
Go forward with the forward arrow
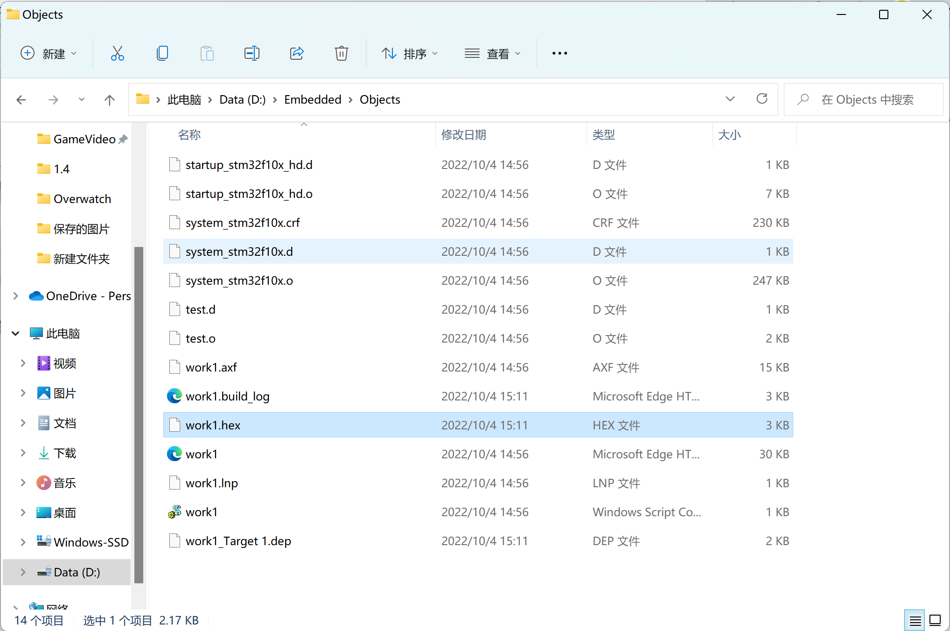point(54,99)
